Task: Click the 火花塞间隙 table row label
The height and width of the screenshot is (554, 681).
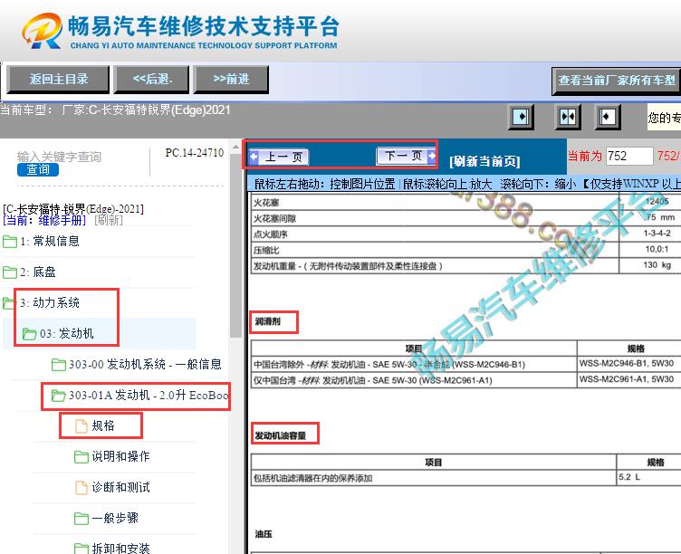Action: tap(274, 218)
